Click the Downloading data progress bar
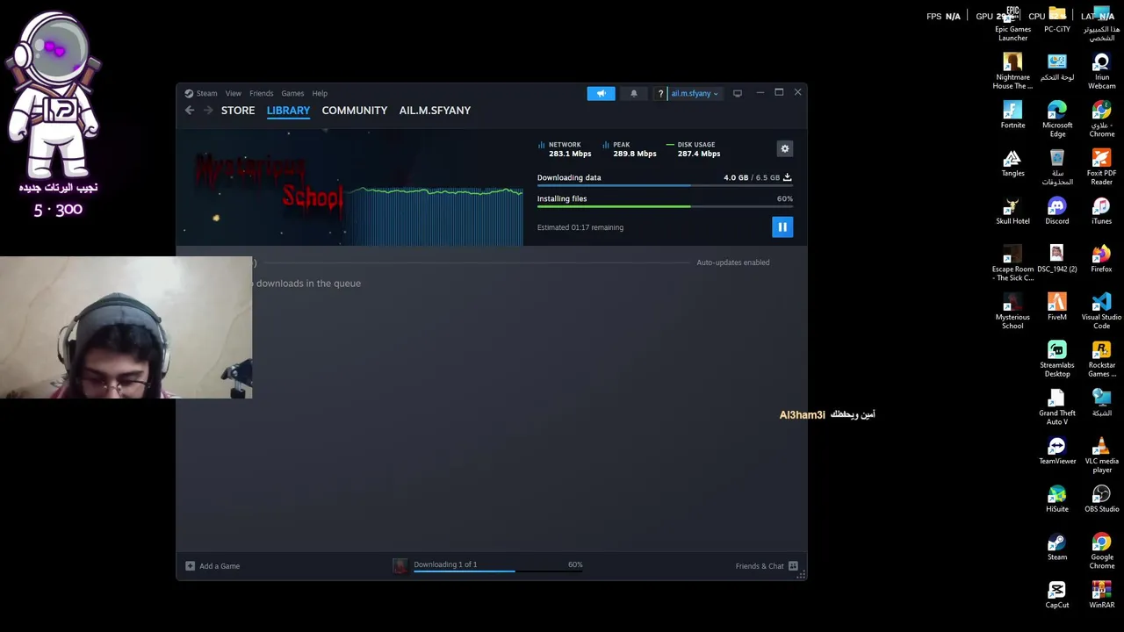Image resolution: width=1124 pixels, height=632 pixels. click(x=665, y=186)
